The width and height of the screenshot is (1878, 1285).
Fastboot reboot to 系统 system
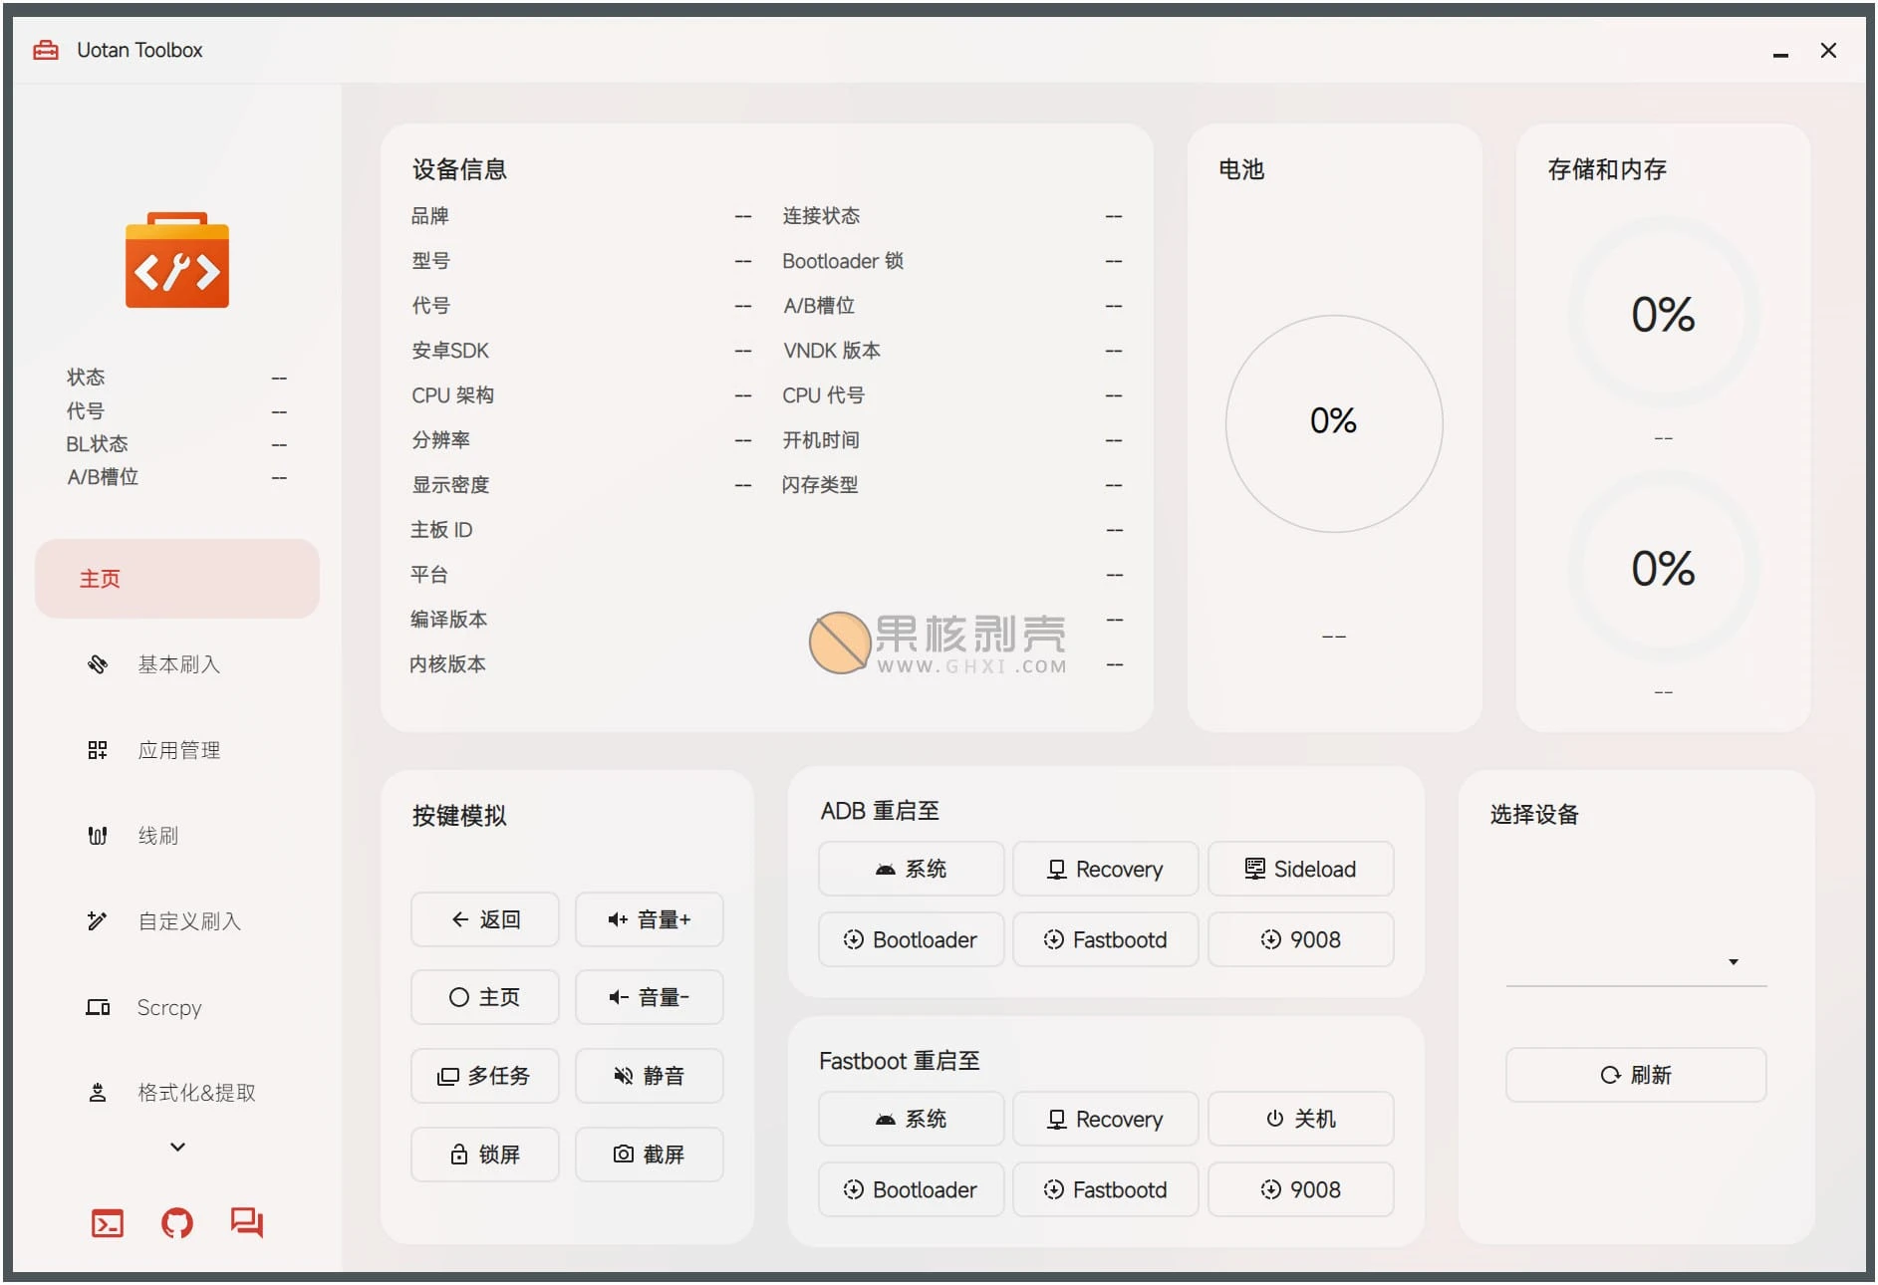912,1119
